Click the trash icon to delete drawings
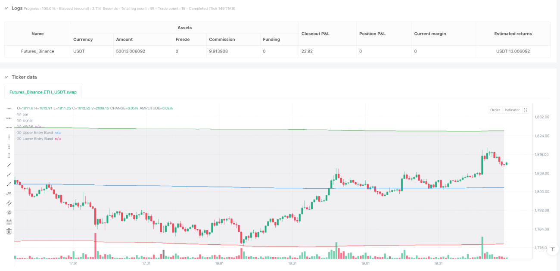 9,231
